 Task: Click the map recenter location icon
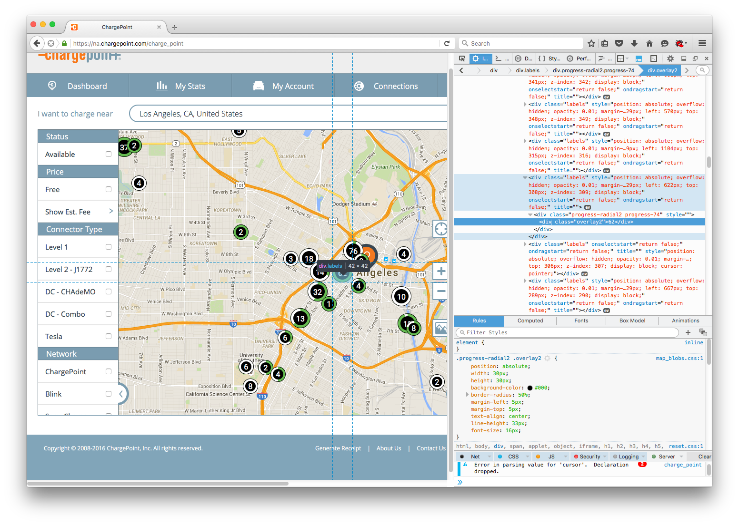441,229
